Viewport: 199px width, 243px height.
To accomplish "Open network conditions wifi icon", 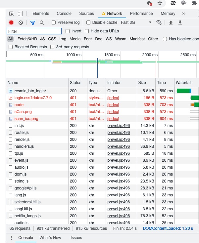I will click(x=159, y=22).
